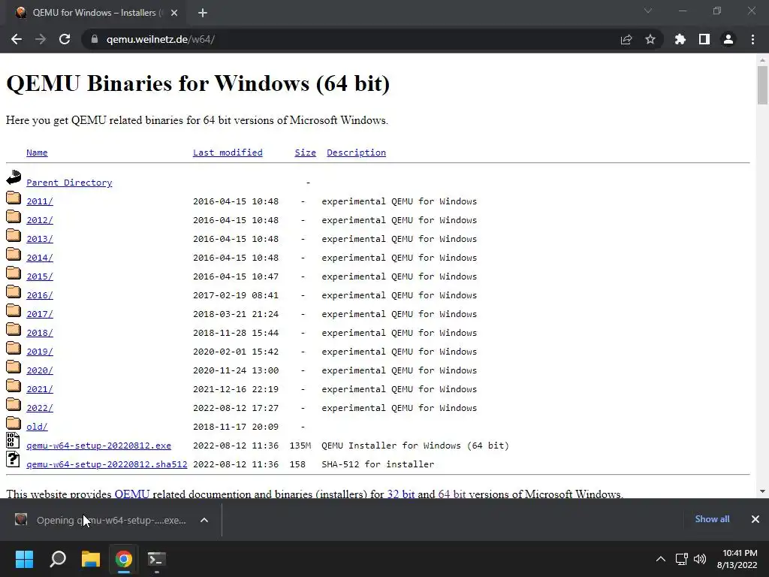Click the scrollbar down arrow
The height and width of the screenshot is (577, 769).
coord(762,491)
